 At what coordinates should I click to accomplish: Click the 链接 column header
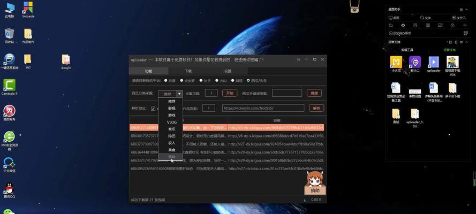pyautogui.click(x=277, y=120)
